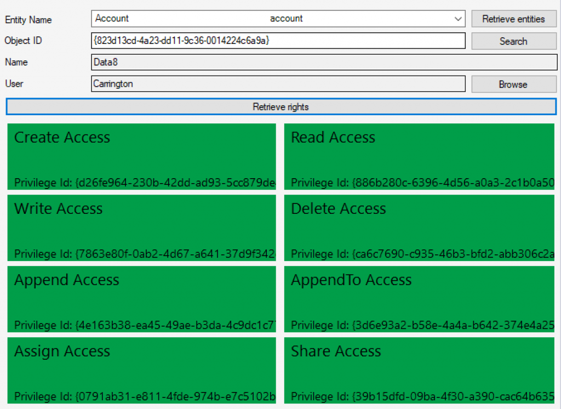Click the Retrieve entities button
Screen dimensions: 561x409
coord(513,19)
